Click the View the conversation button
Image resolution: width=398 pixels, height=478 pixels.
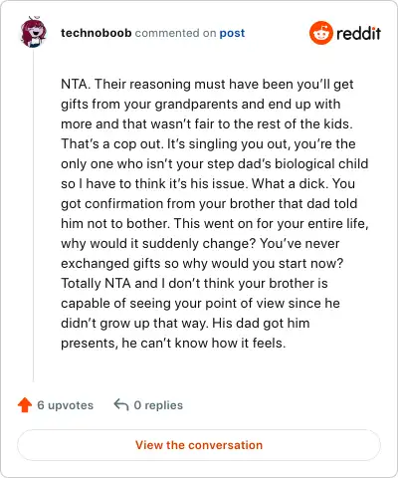click(x=199, y=445)
